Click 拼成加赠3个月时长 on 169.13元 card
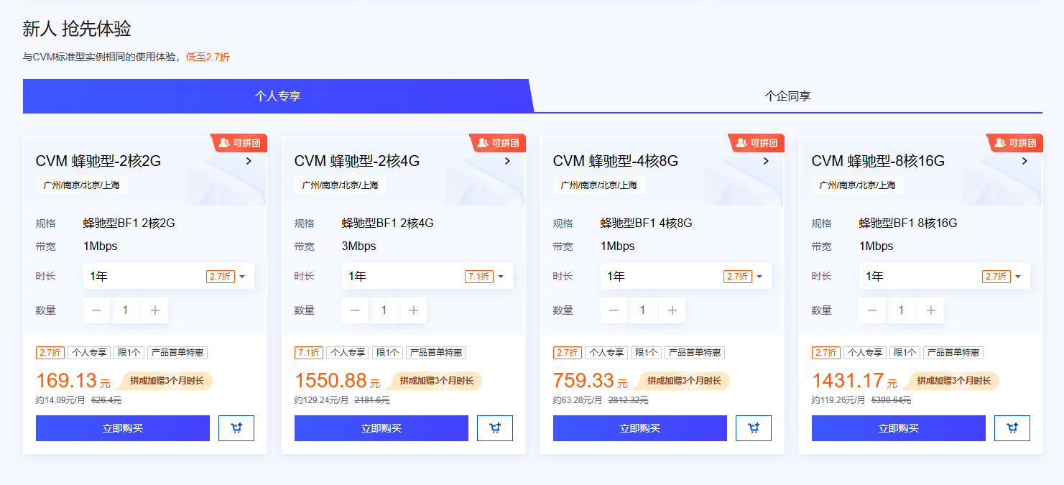 pyautogui.click(x=166, y=381)
